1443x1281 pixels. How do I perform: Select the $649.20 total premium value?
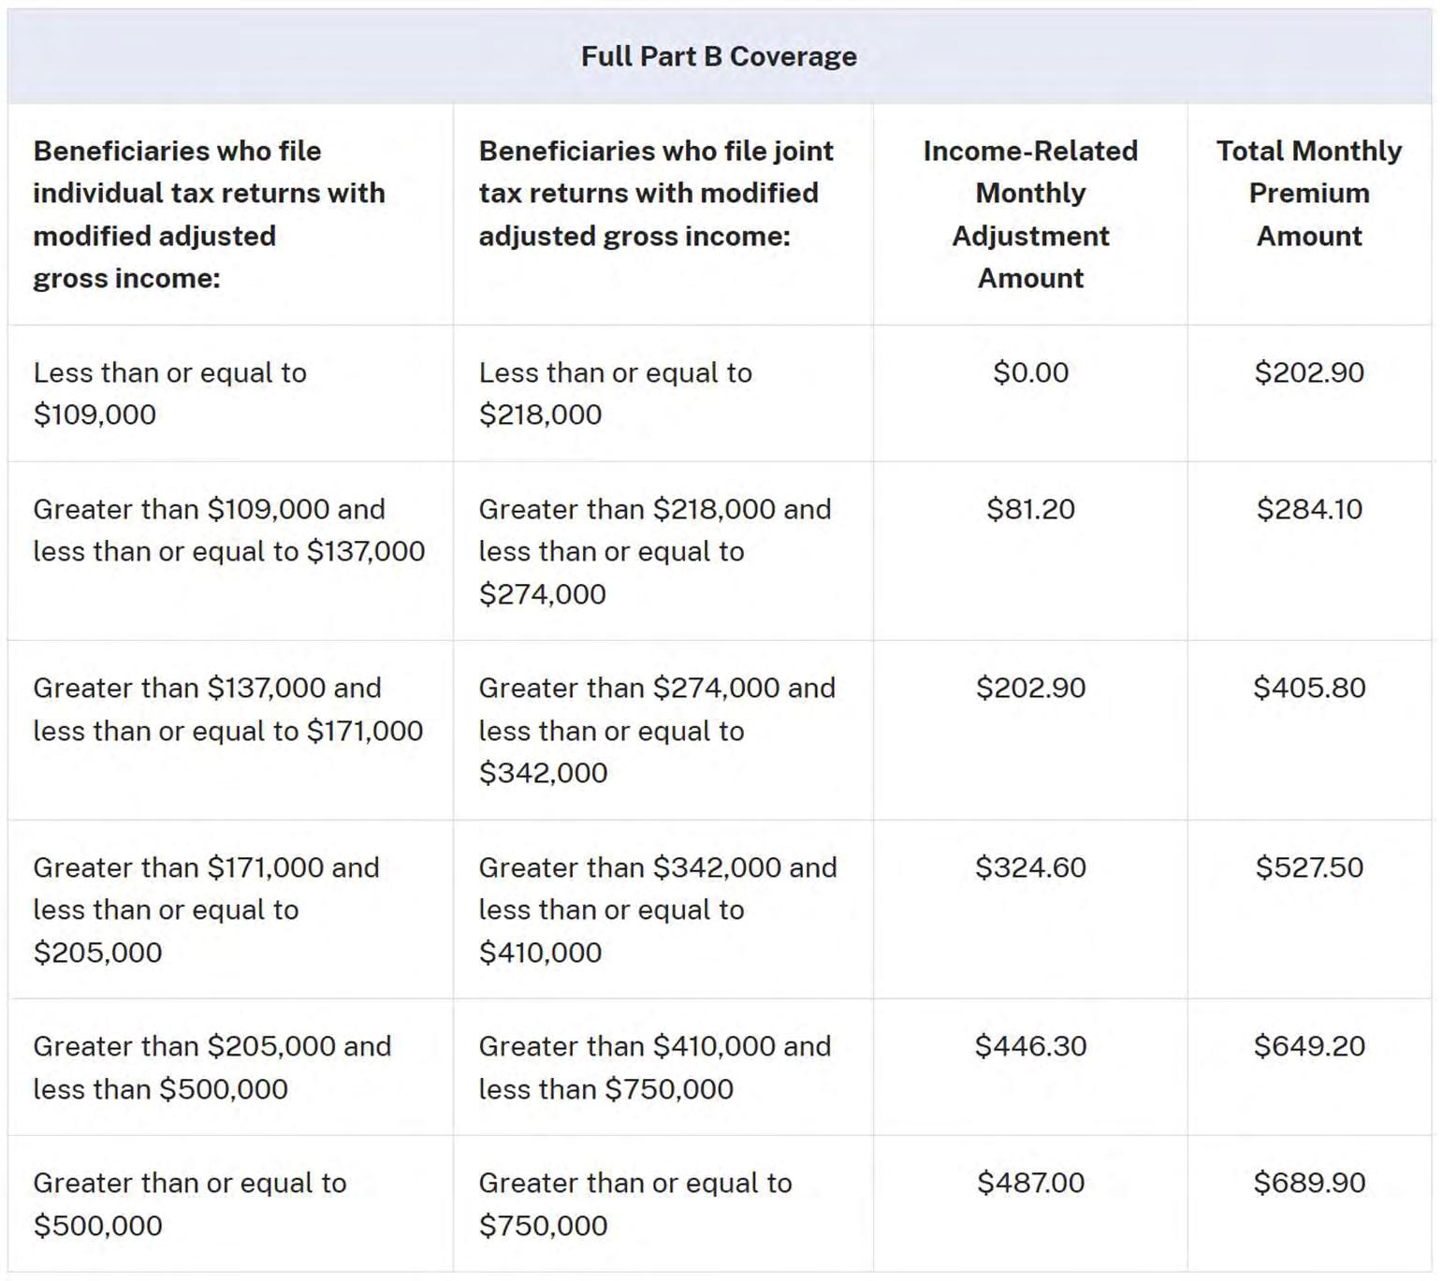(1308, 1046)
